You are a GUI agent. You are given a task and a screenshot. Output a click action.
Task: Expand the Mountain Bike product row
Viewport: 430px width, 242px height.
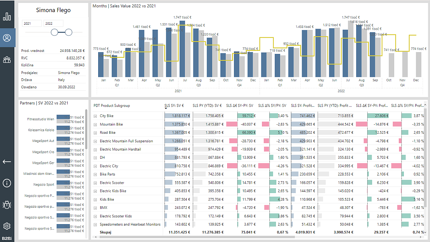95,124
